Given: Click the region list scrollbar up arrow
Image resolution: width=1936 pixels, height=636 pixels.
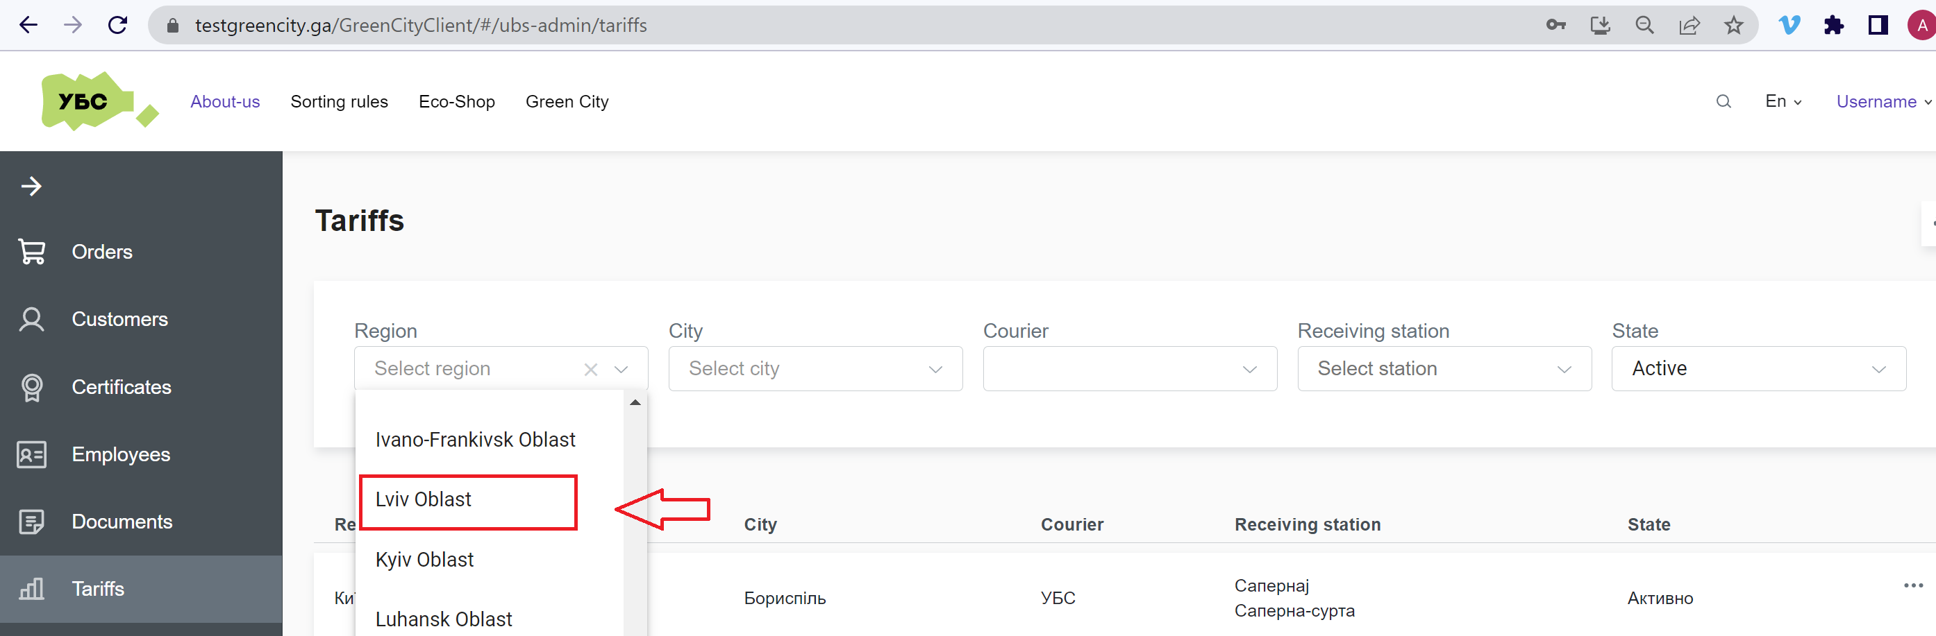Looking at the screenshot, I should tap(635, 402).
